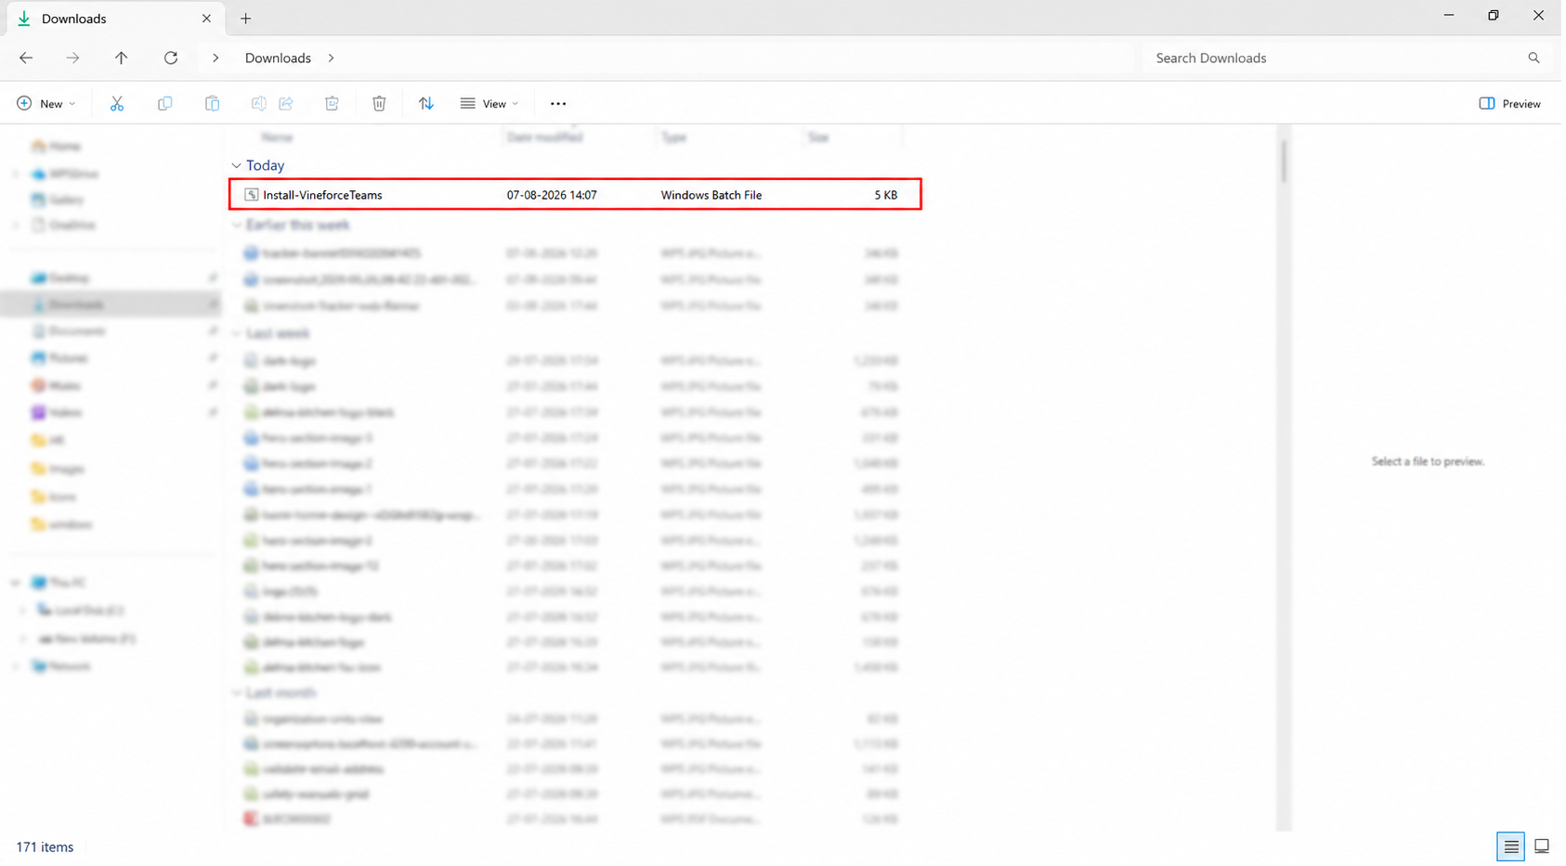Toggle the Preview pane button
Viewport: 1566px width, 866px height.
point(1509,104)
